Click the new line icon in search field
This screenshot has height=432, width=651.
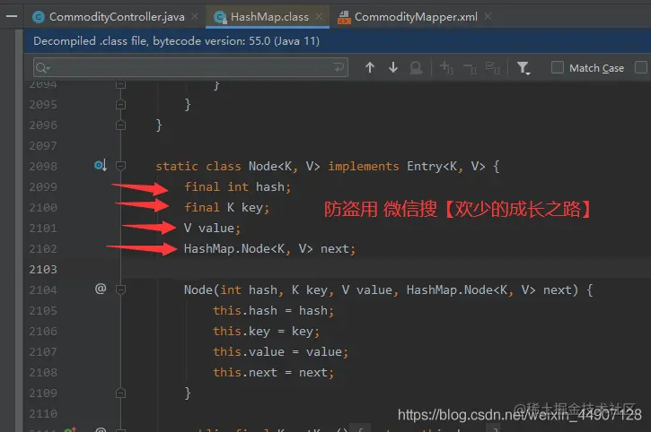[x=339, y=67]
